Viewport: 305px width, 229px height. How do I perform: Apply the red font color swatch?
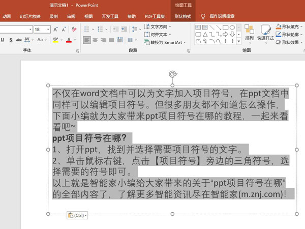pyautogui.click(x=69, y=40)
